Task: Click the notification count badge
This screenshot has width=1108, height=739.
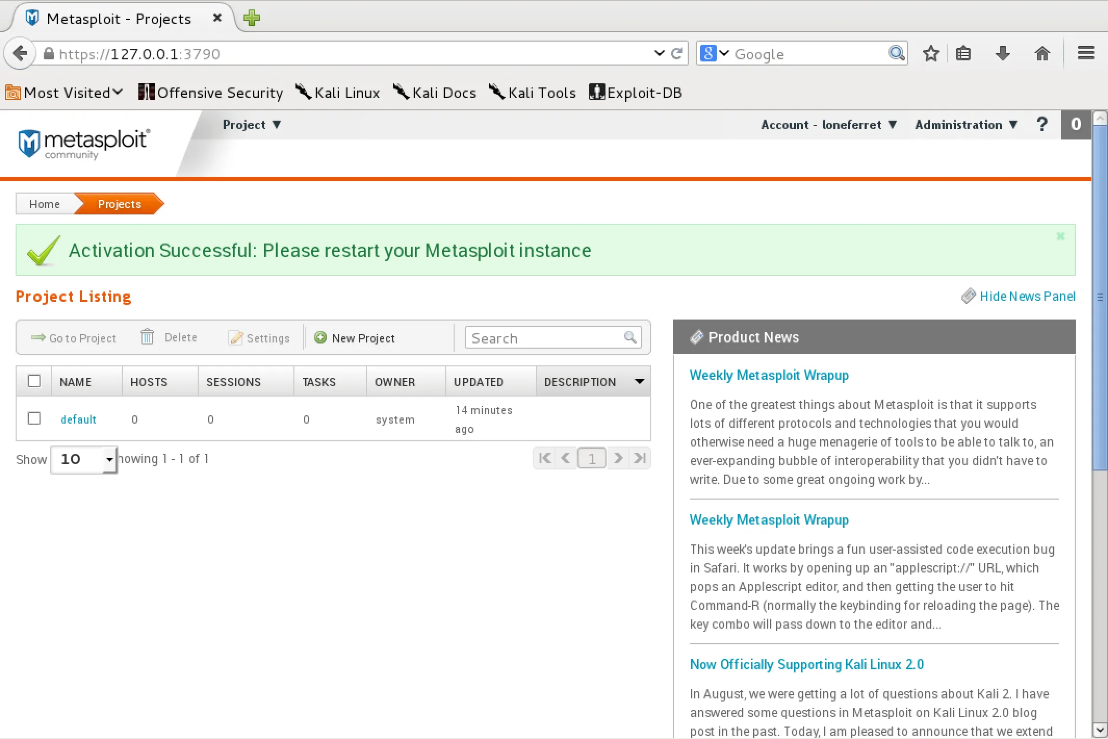Action: (x=1076, y=124)
